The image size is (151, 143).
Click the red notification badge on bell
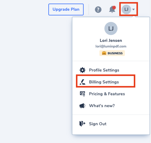coord(114,8)
